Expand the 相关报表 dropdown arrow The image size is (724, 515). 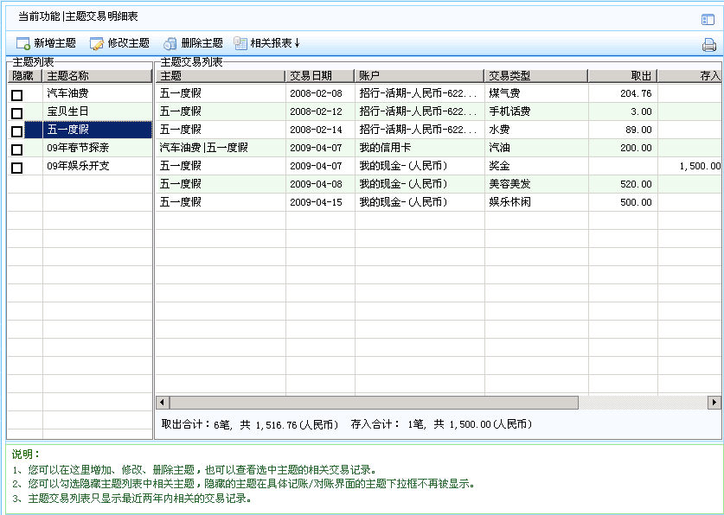(297, 43)
